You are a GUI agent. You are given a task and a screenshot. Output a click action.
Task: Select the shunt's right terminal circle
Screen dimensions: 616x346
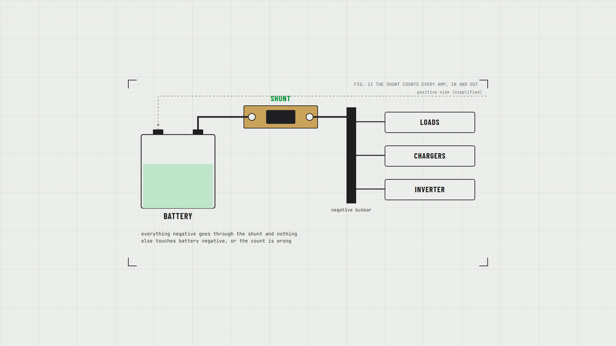310,117
